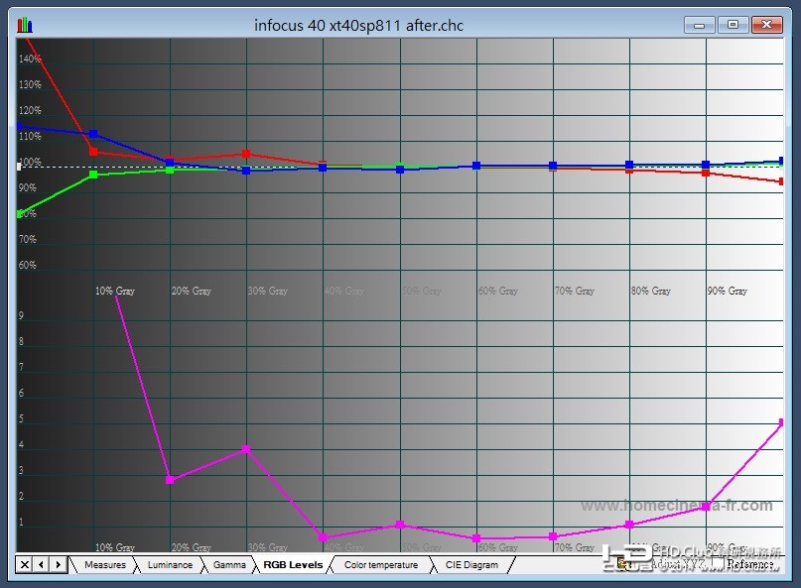The width and height of the screenshot is (801, 588).
Task: Click the '140%' axis label
Action: 30,59
